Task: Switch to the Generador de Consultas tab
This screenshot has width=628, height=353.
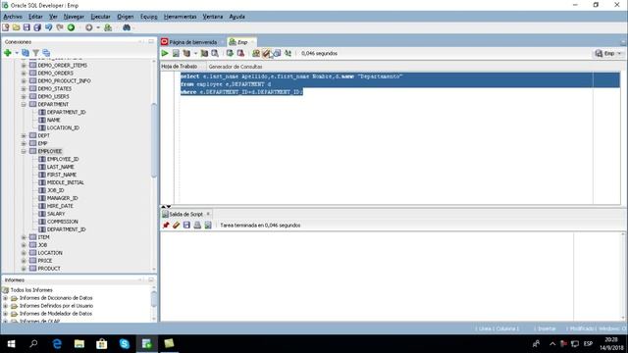Action: tap(235, 67)
